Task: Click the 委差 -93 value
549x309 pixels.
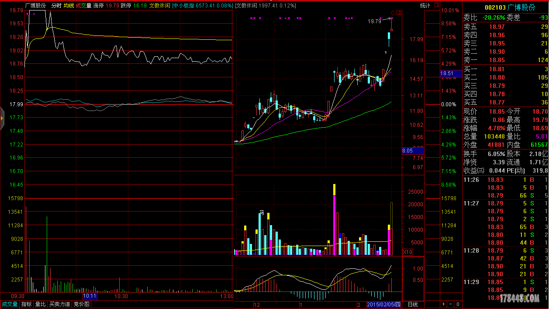Action: pyautogui.click(x=543, y=18)
